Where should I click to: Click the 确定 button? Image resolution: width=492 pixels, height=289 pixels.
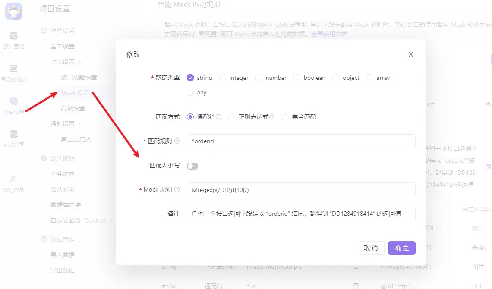coord(402,248)
